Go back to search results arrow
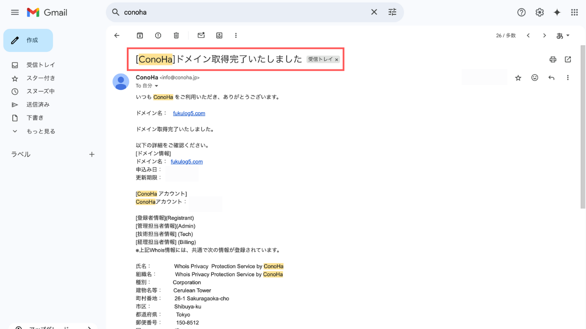Viewport: 586px width, 329px height. [x=117, y=35]
